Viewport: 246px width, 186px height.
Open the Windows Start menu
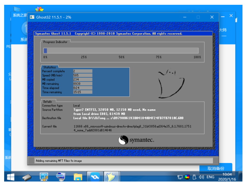(x=11, y=177)
